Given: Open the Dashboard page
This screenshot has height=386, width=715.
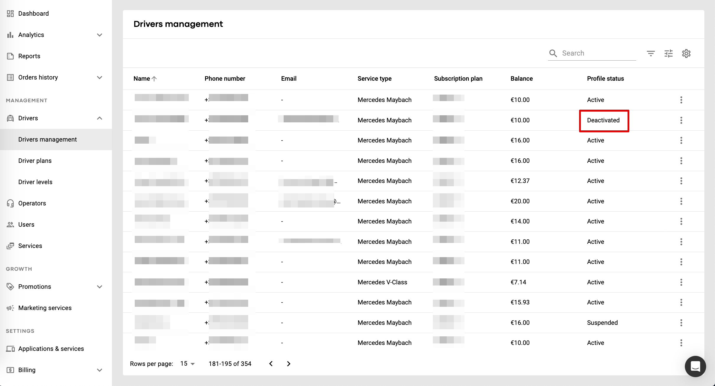Looking at the screenshot, I should (33, 14).
